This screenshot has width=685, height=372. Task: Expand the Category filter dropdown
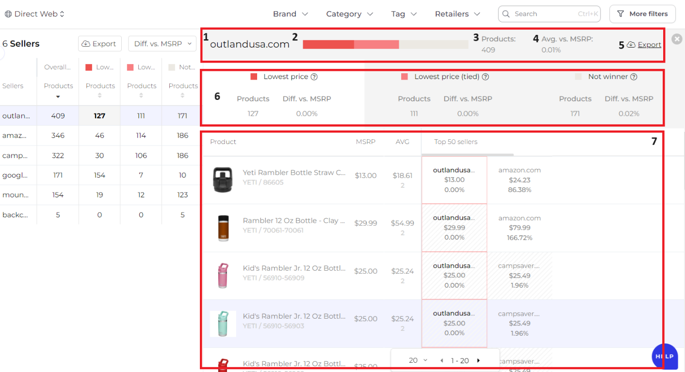(349, 14)
